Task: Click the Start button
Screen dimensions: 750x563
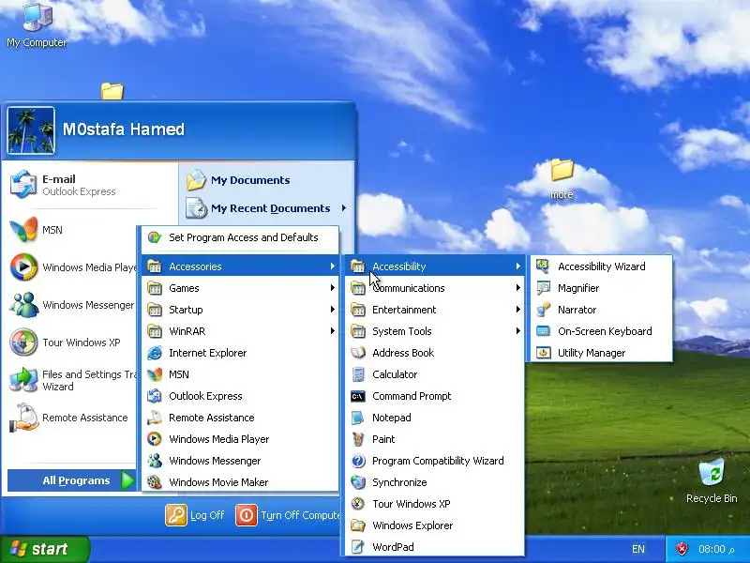Action: pyautogui.click(x=45, y=549)
